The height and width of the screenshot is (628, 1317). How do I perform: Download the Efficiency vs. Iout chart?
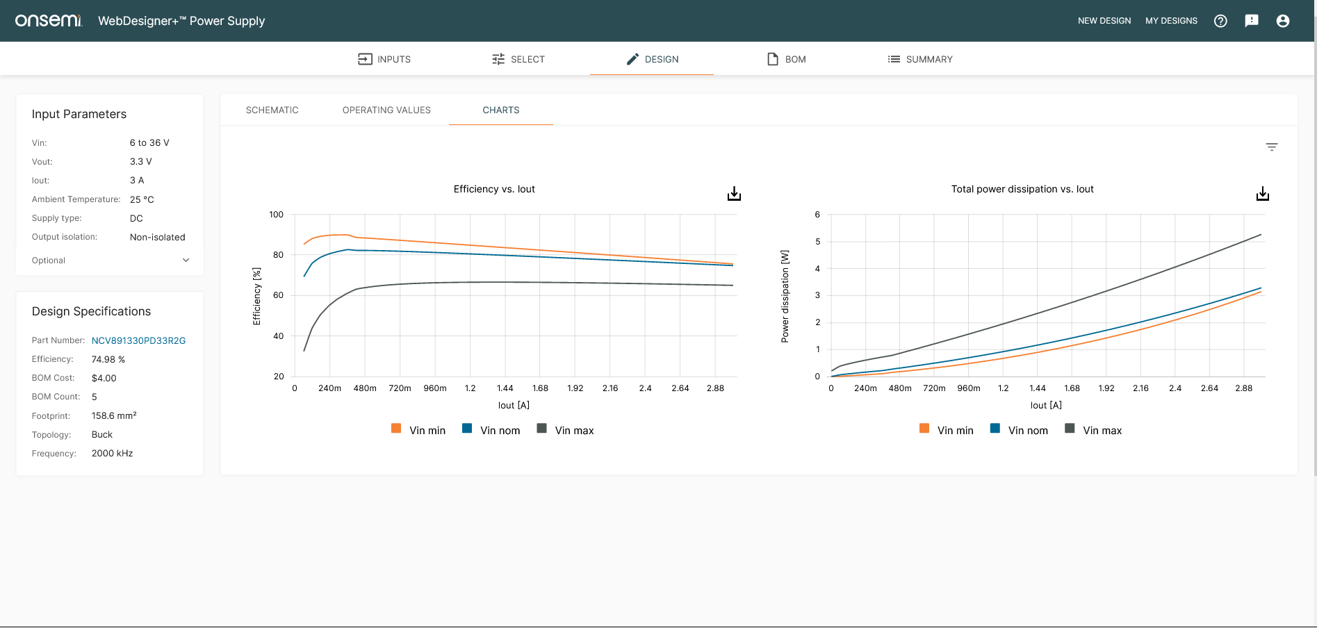[x=734, y=194]
